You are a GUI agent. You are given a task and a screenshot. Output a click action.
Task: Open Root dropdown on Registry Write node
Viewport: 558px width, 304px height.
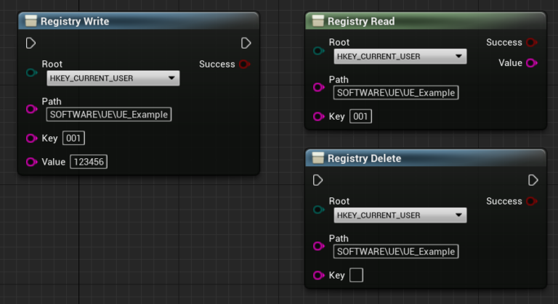pyautogui.click(x=113, y=78)
